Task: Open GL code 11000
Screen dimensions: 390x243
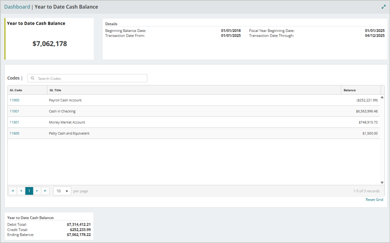Action: point(15,100)
